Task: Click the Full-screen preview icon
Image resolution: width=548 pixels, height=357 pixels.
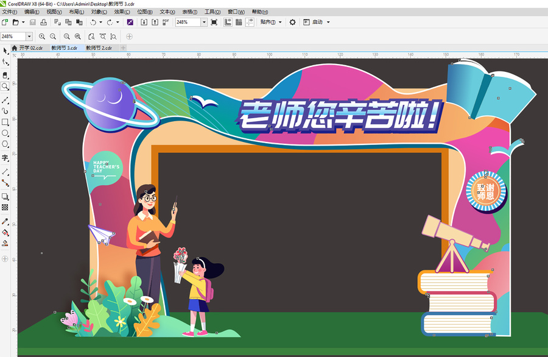Action: pyautogui.click(x=214, y=22)
